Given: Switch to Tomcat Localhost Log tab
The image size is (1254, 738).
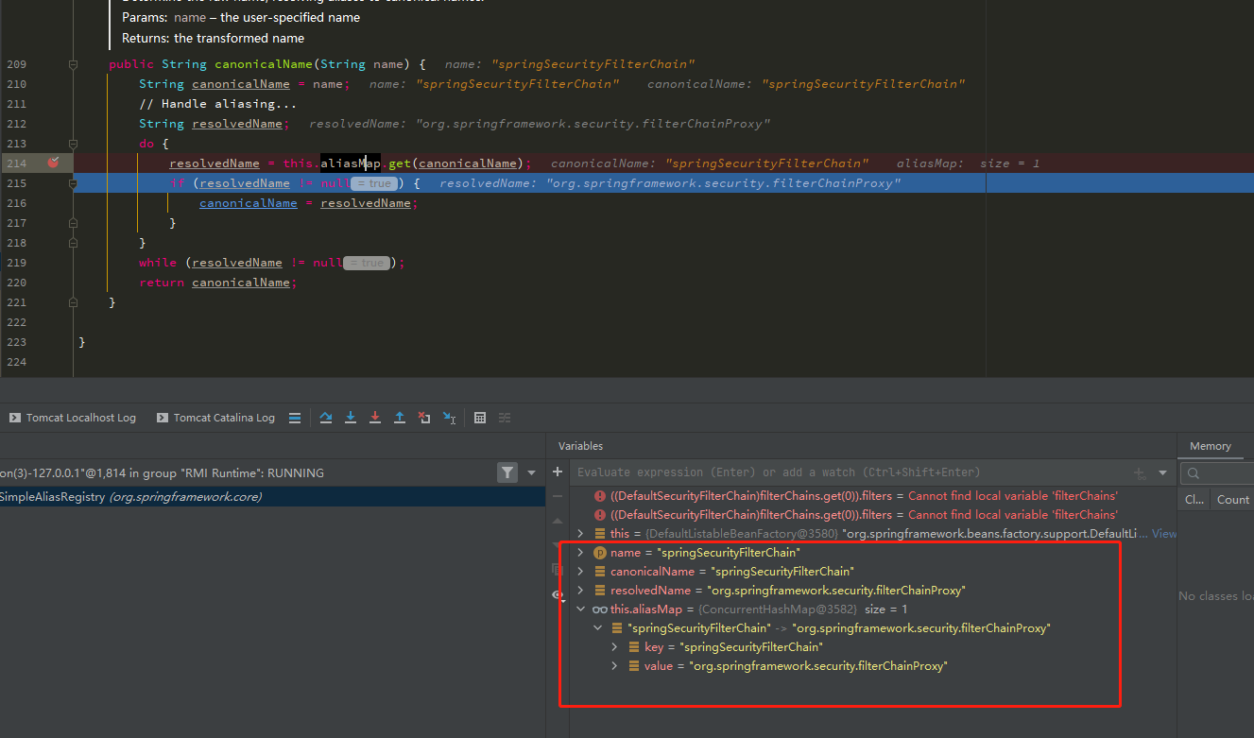Looking at the screenshot, I should click(72, 418).
